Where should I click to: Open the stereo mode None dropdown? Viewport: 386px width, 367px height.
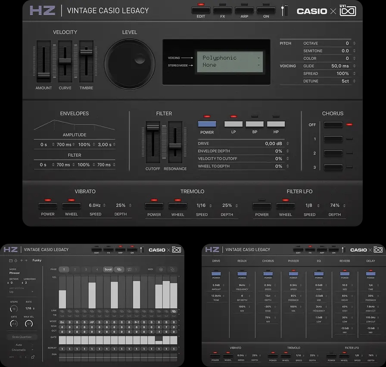pyautogui.click(x=231, y=65)
